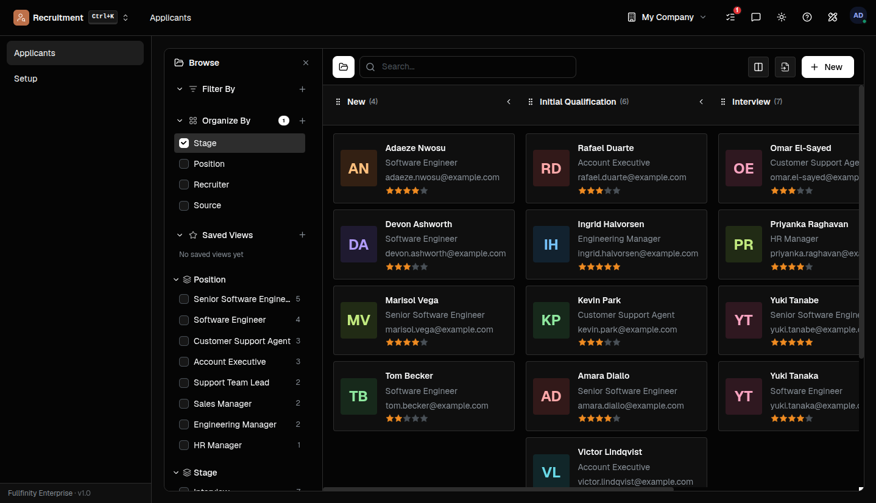Click the Recruitment app logo icon
This screenshot has height=503, width=876.
click(21, 18)
